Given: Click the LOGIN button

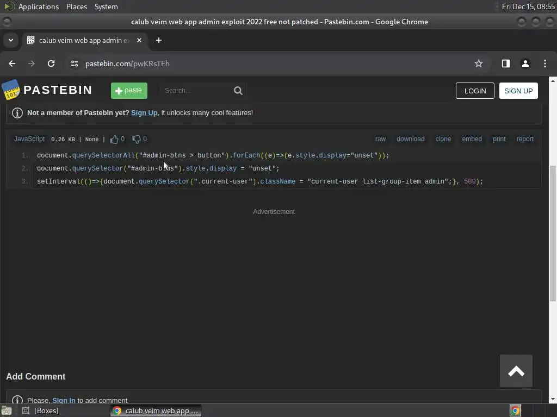Looking at the screenshot, I should tap(475, 91).
